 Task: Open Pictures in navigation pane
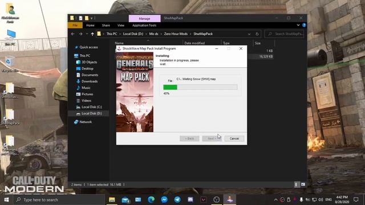tap(87, 94)
